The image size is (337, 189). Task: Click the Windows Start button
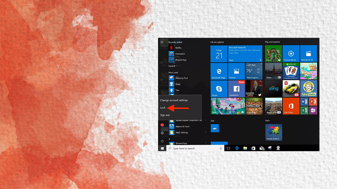(x=162, y=148)
